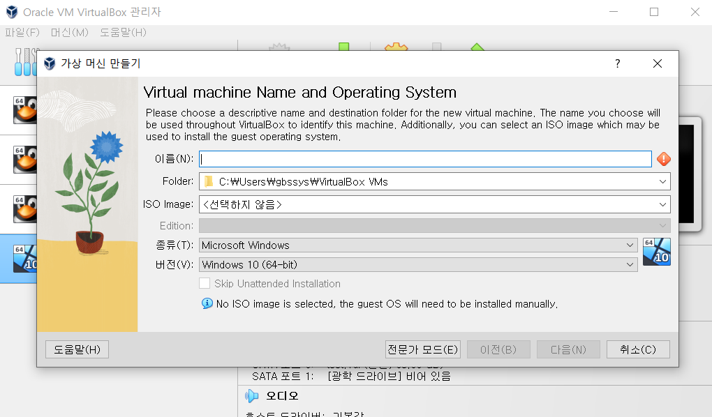
Task: Click the VirtualBox Manager title bar logo
Action: [x=12, y=13]
